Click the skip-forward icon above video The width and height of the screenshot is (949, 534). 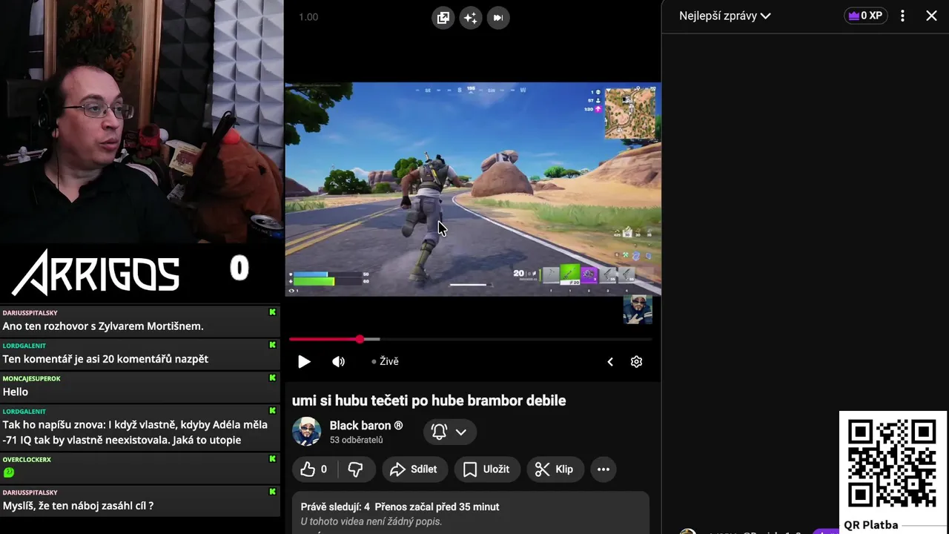click(x=498, y=18)
